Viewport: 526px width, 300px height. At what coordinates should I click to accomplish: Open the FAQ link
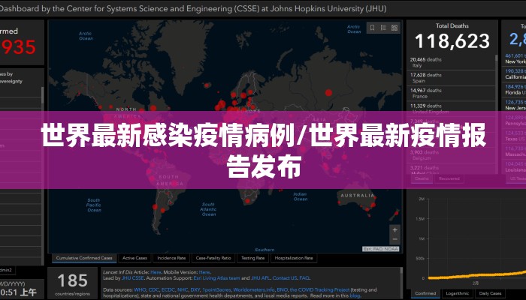point(304,278)
